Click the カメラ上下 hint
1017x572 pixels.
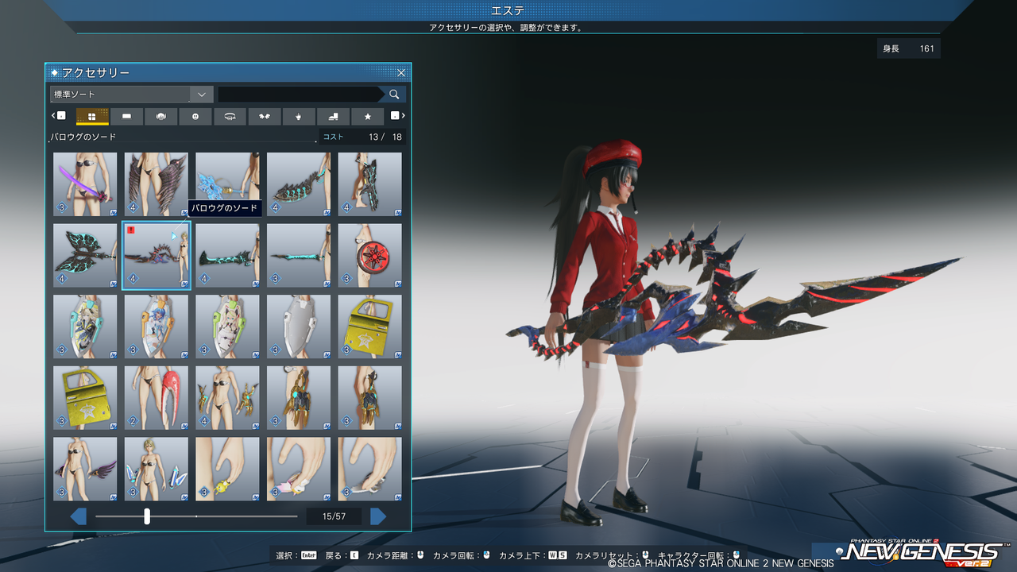[x=533, y=555]
